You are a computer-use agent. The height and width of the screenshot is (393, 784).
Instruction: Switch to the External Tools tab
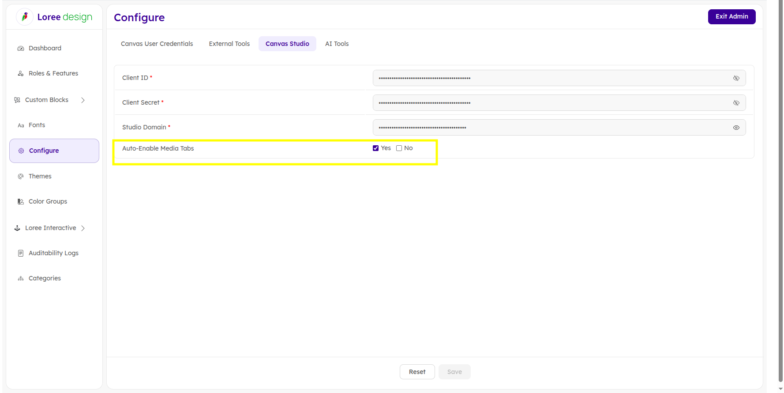[x=229, y=44]
